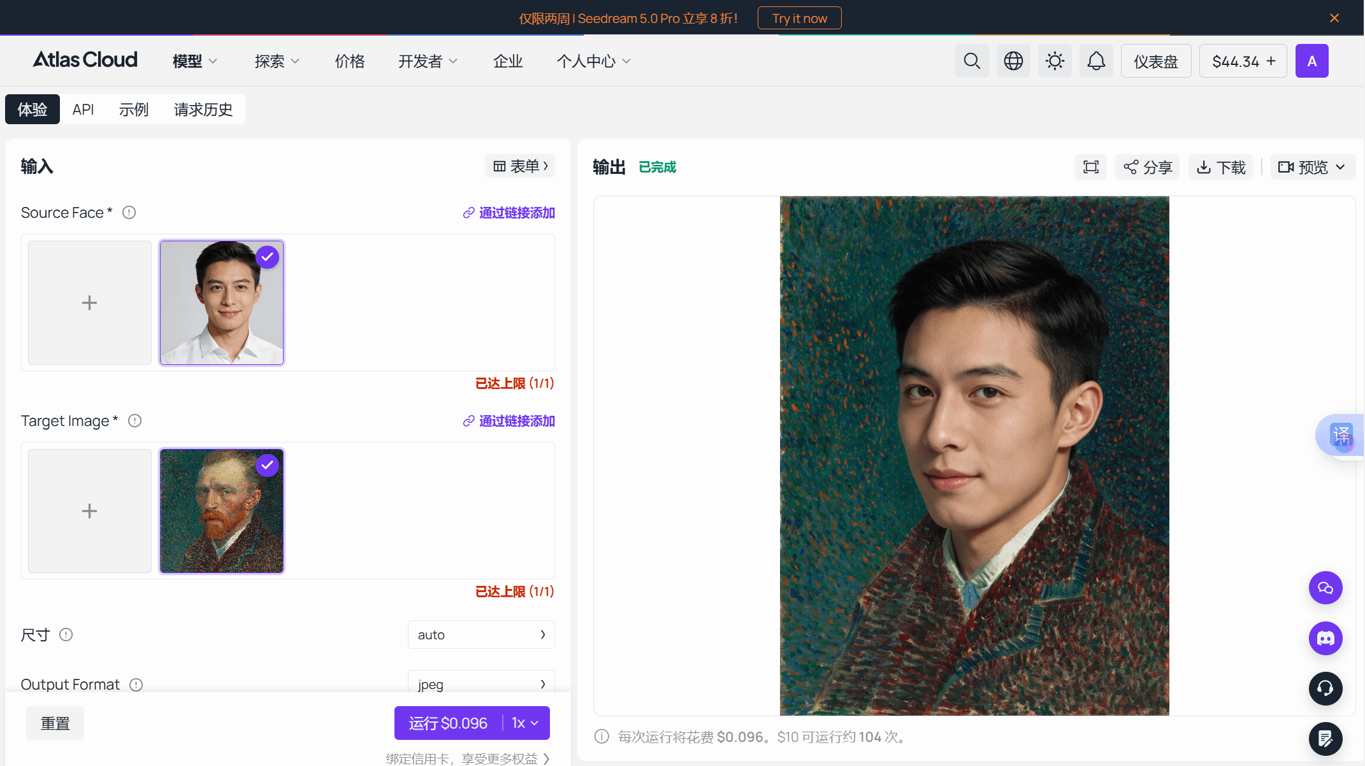Click the 已完成 status text

(x=658, y=167)
